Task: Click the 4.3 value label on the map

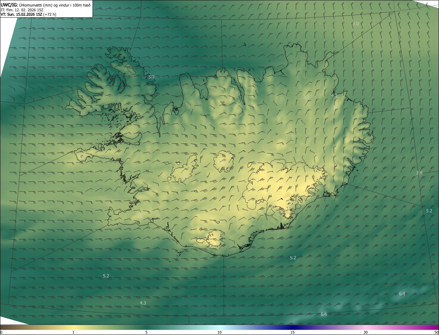Action: click(143, 303)
